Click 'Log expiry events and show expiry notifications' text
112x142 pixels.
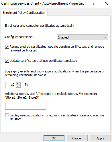[55, 73]
